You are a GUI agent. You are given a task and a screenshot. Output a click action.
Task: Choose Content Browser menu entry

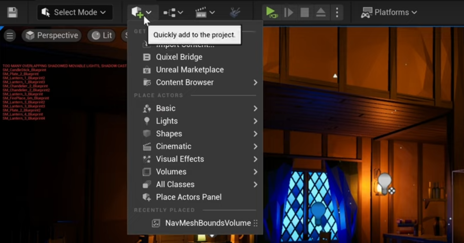click(195, 82)
